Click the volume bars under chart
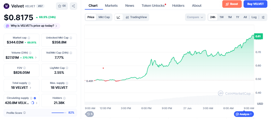This screenshot has height=119, width=271. [x=169, y=99]
